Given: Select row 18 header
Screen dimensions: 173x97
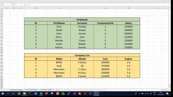Looking at the screenshot, I should coord(2,63).
